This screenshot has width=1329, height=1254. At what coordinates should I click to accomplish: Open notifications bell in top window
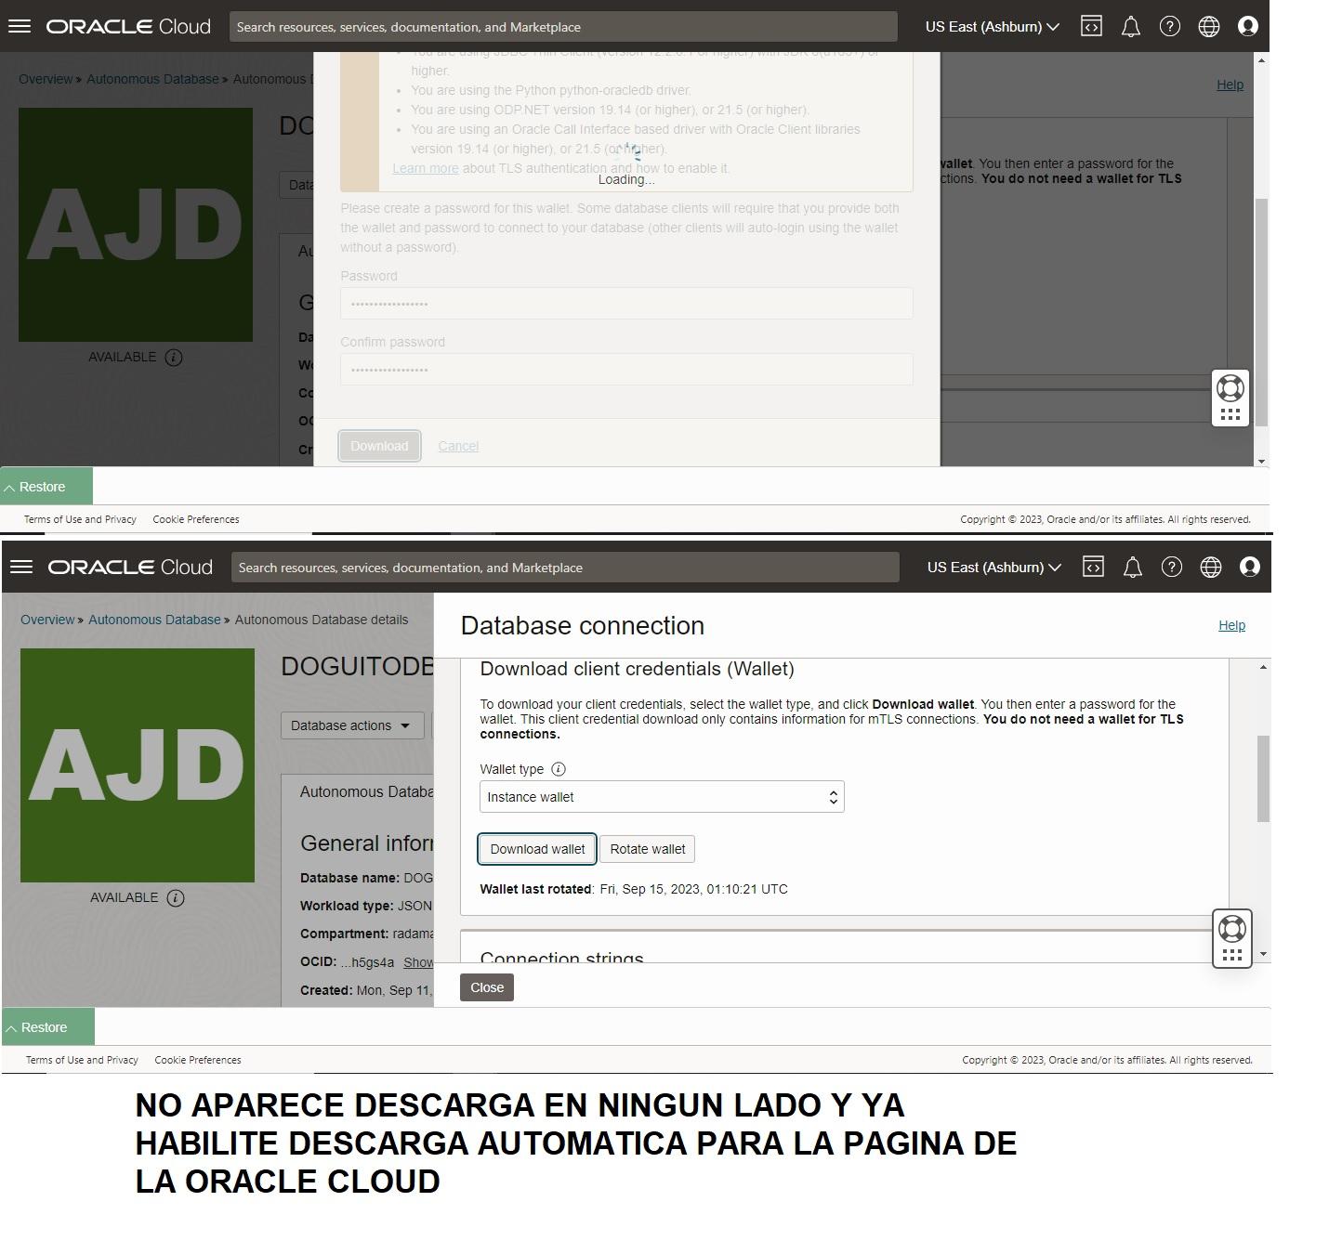1130,27
